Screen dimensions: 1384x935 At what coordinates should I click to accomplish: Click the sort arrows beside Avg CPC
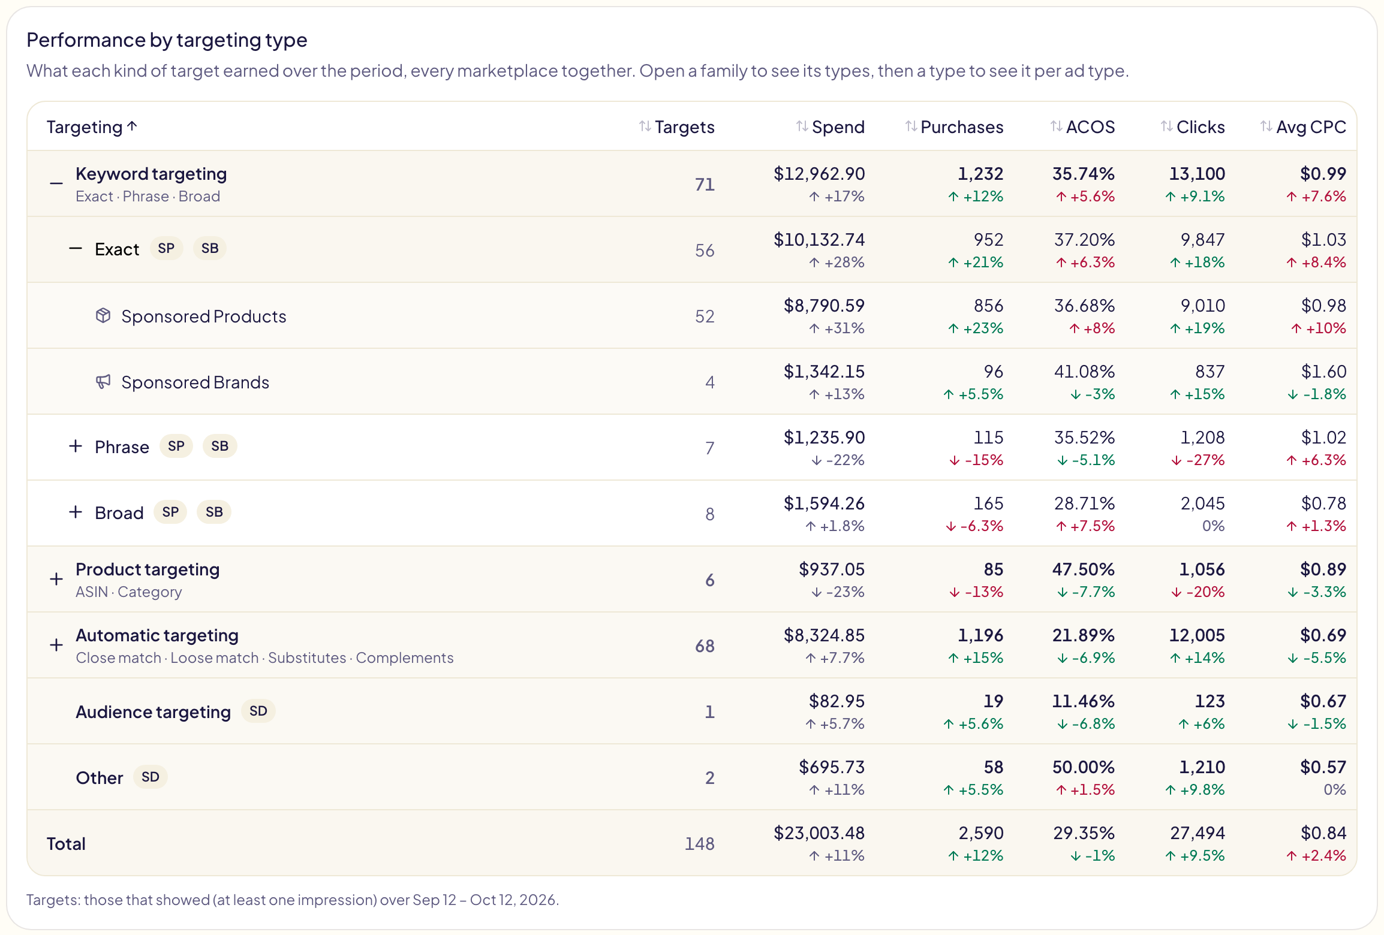coord(1266,126)
